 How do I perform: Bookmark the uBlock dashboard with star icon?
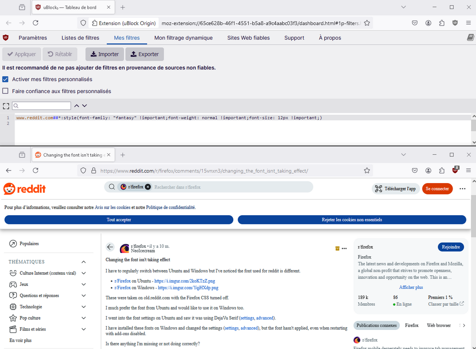point(367,23)
